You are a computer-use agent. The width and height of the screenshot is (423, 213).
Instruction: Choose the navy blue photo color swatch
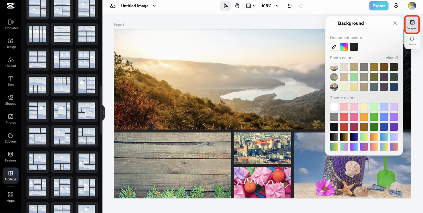[394, 87]
